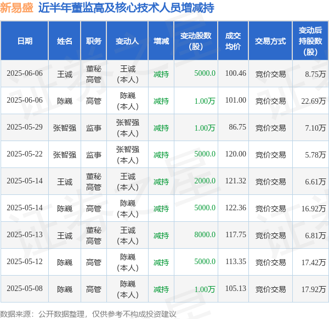Click price 117.75 cell
This screenshot has width=329, height=319.
236,235
